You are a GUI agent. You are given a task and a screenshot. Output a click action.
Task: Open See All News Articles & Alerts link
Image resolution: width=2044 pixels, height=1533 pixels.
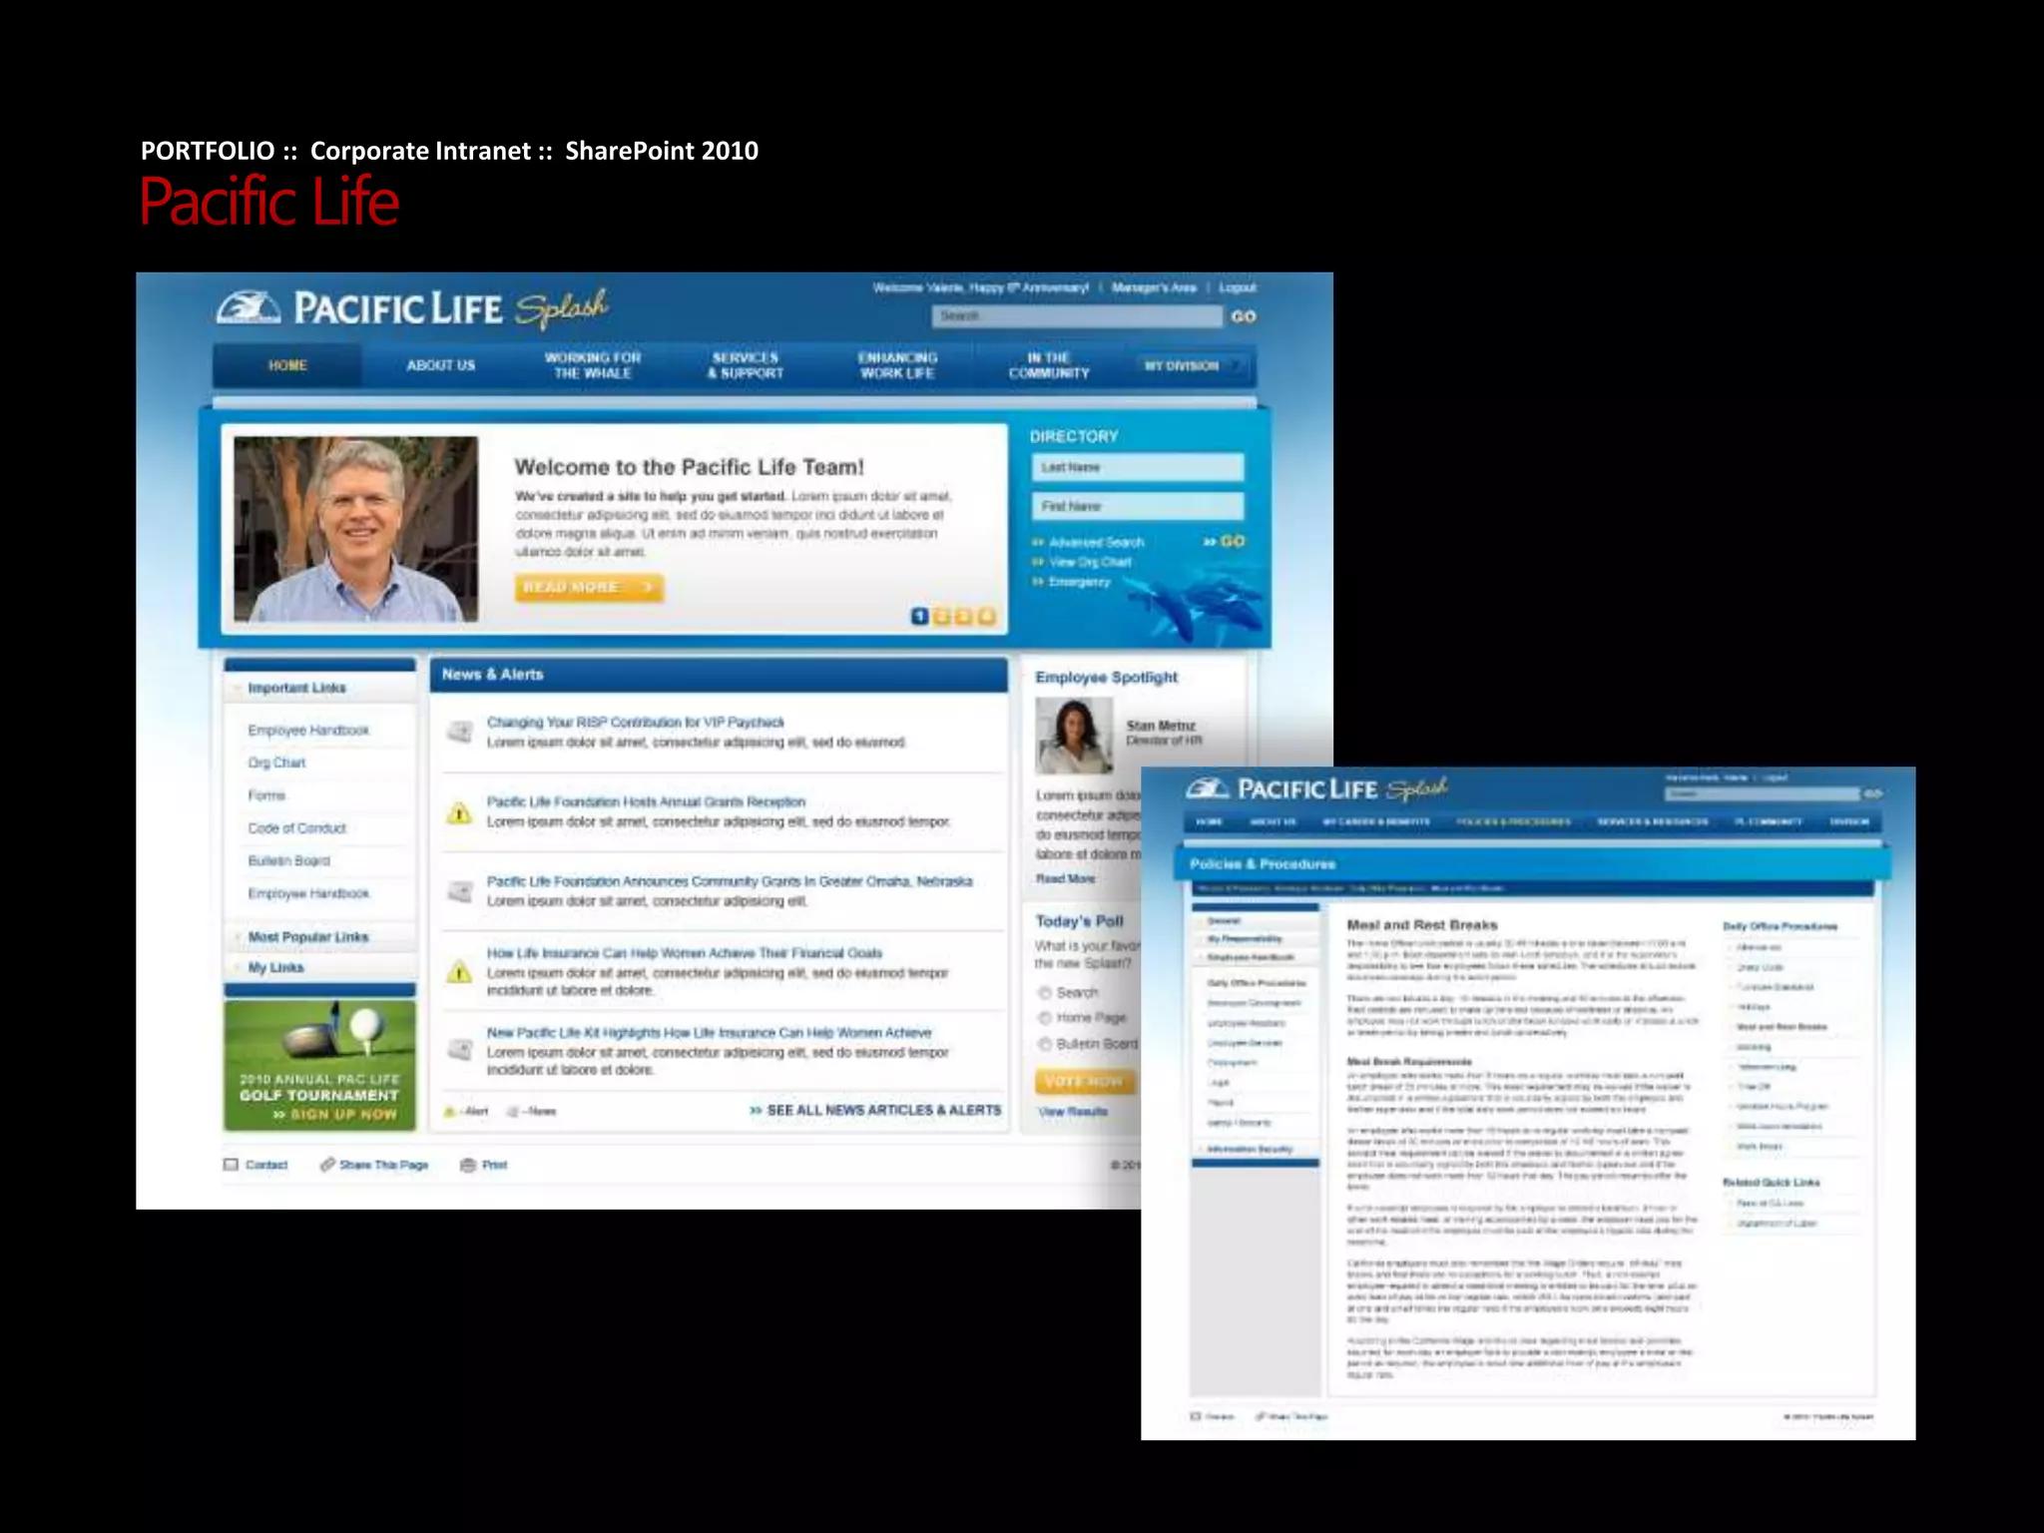click(x=875, y=1110)
